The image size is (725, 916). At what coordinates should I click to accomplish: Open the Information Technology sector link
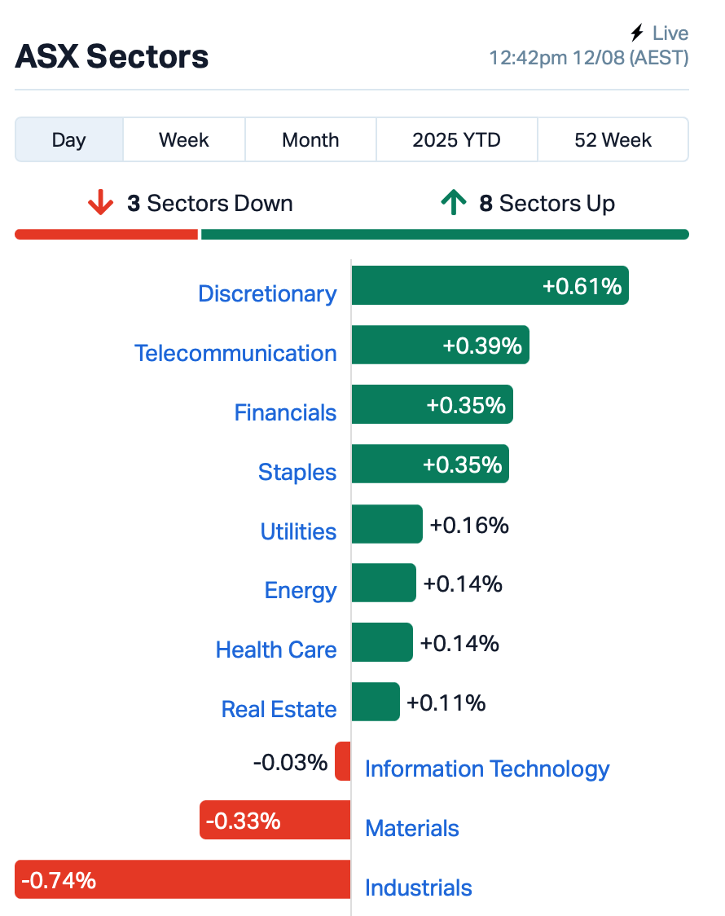pos(487,768)
